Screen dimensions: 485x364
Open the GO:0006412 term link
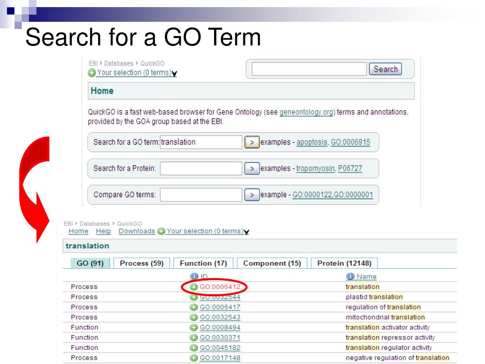tap(220, 287)
